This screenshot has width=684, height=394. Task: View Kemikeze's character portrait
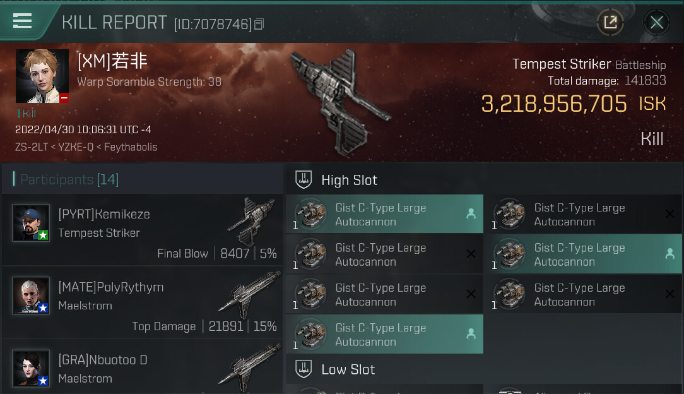pos(30,222)
